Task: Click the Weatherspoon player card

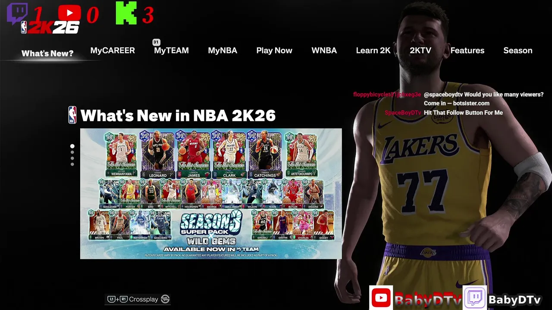Action: [x=140, y=225]
